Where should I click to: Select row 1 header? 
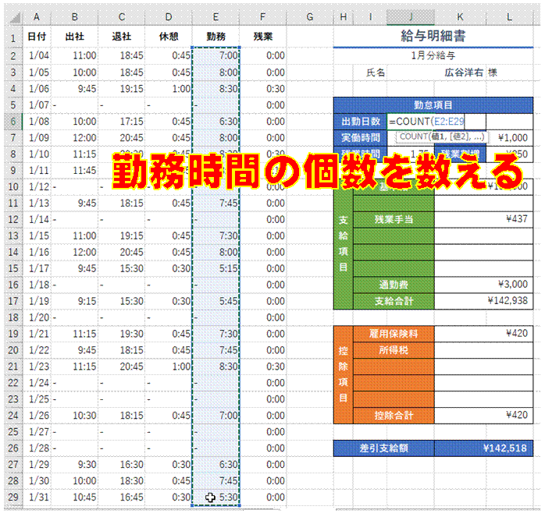point(13,37)
